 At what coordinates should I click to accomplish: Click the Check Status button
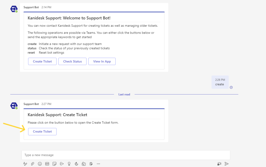72,61
